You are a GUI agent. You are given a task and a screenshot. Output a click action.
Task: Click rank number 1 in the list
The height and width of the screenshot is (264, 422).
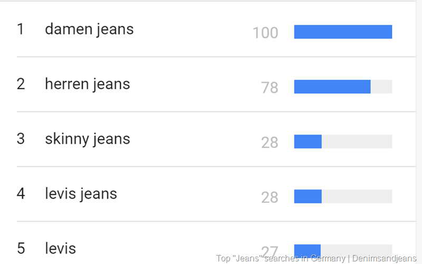(21, 30)
